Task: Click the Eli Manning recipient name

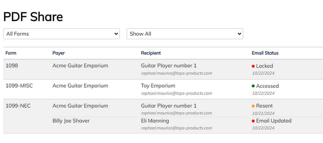Action: [x=155, y=121]
